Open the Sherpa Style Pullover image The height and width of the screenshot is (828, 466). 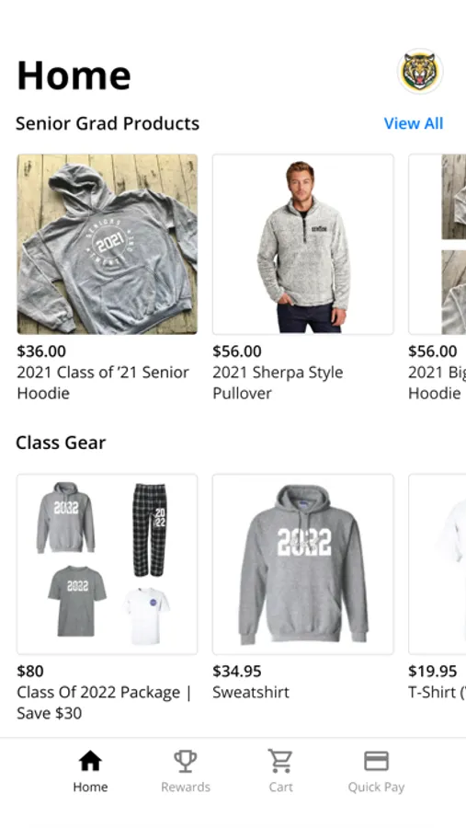[303, 244]
